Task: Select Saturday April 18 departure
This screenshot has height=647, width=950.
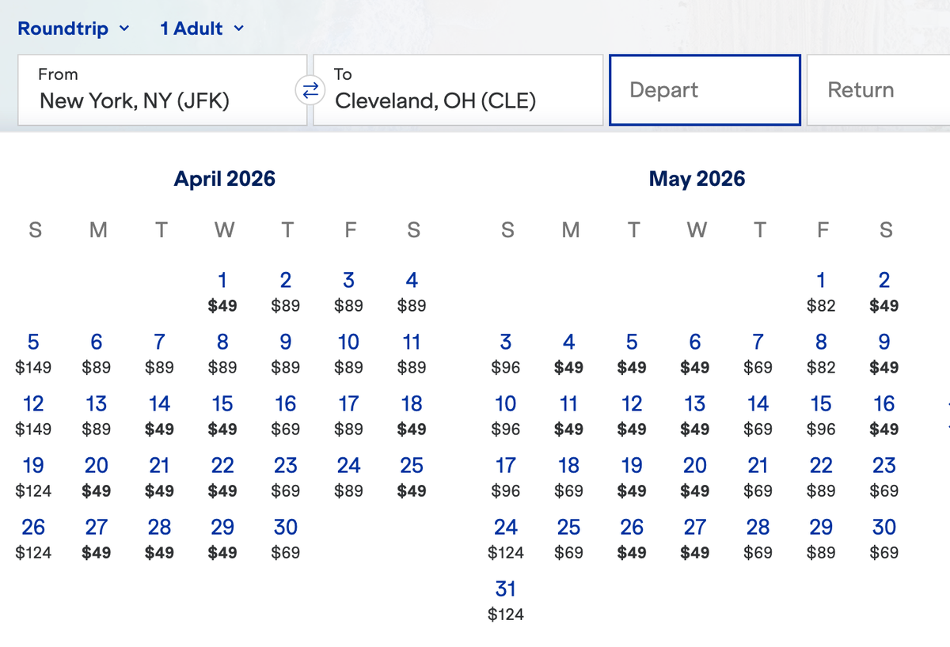Action: coord(412,414)
